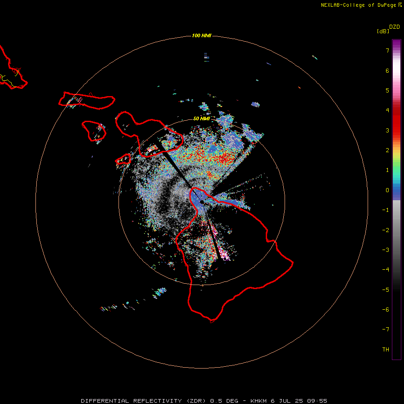Click the -5 value on legend scale
Image resolution: width=404 pixels, height=404 pixels.
386,290
